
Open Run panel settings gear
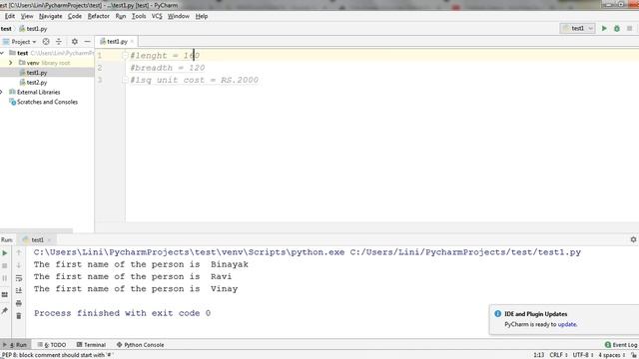[633, 239]
